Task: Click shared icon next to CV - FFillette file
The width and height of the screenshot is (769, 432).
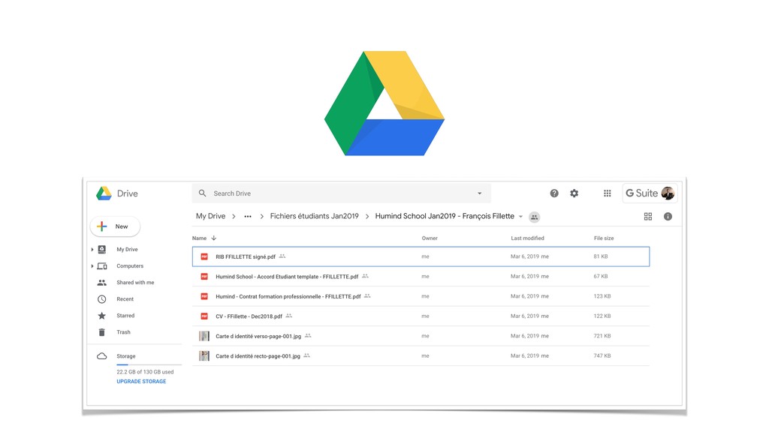Action: (289, 316)
